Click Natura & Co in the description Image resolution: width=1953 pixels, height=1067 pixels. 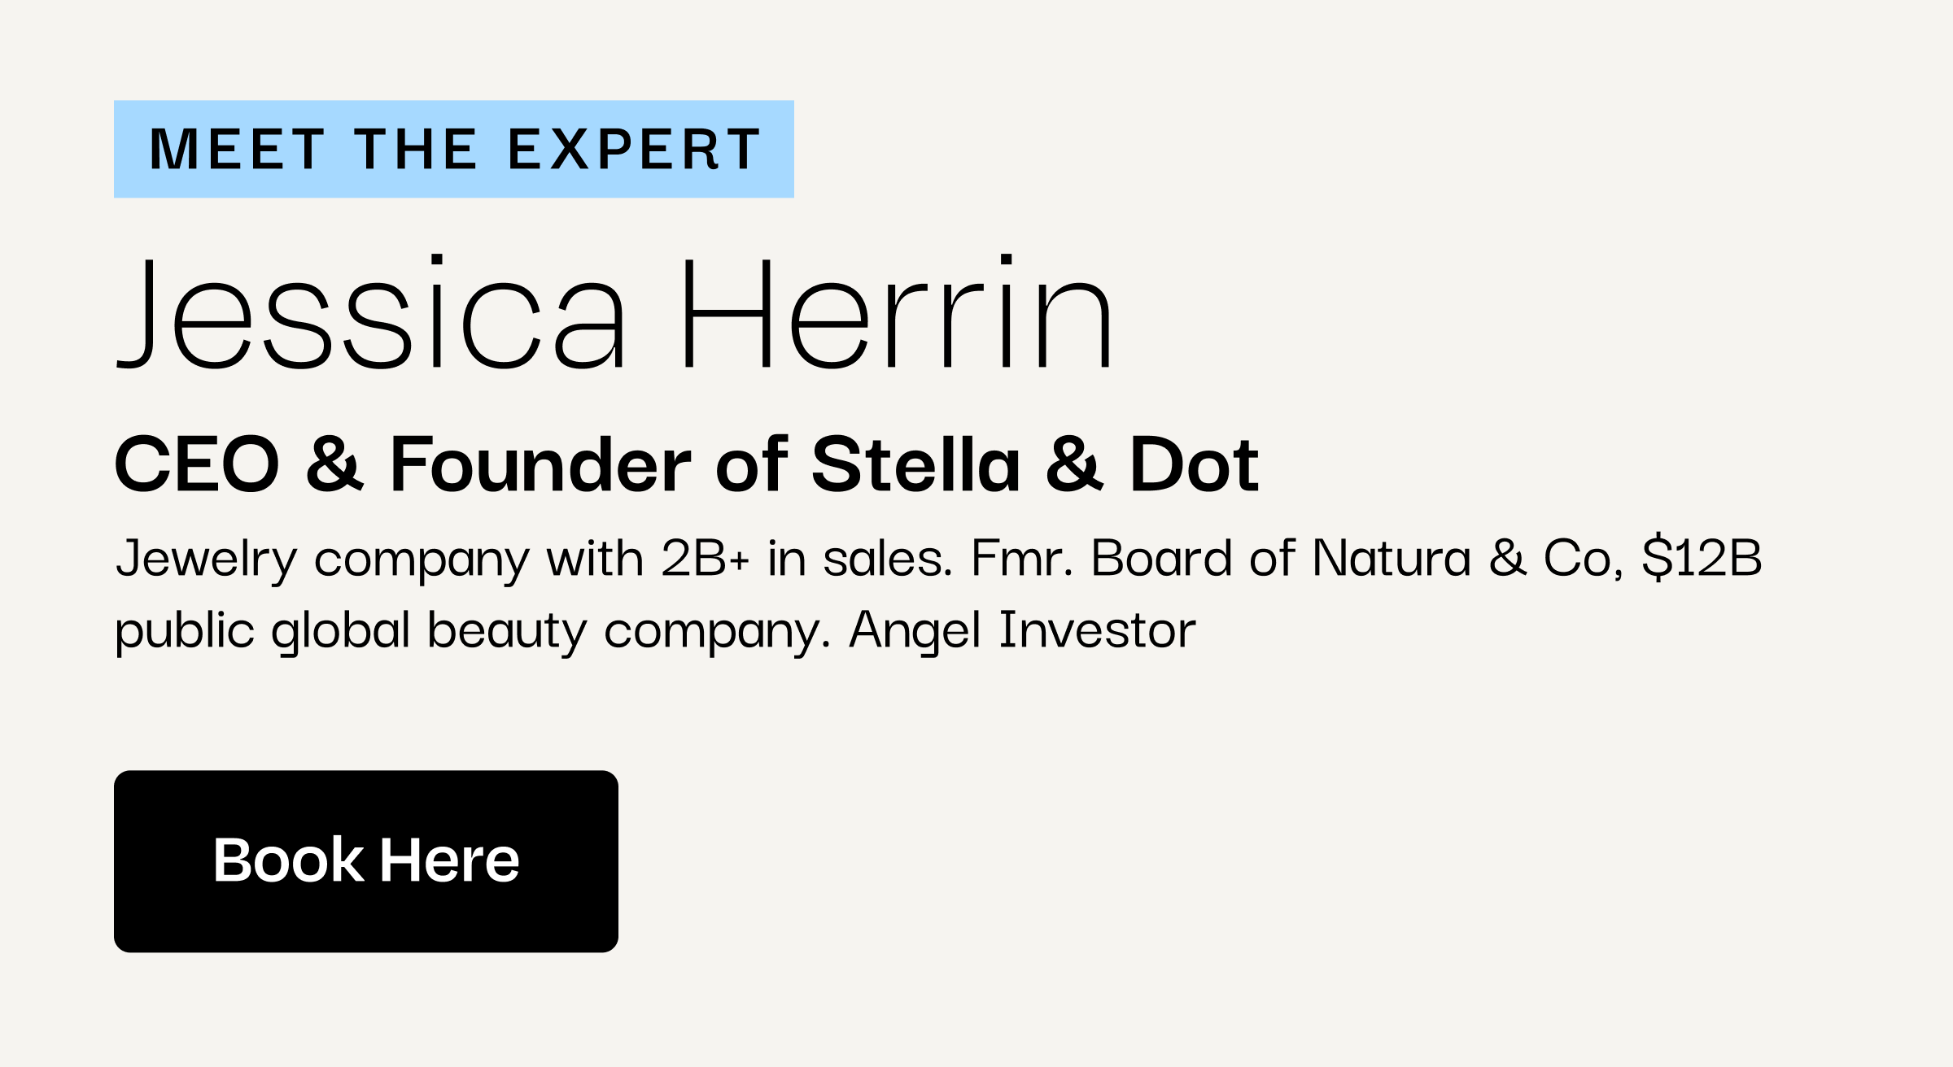(x=1461, y=559)
